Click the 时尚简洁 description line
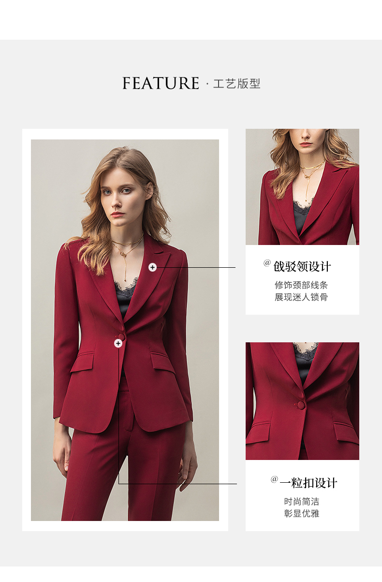 [x=302, y=502]
